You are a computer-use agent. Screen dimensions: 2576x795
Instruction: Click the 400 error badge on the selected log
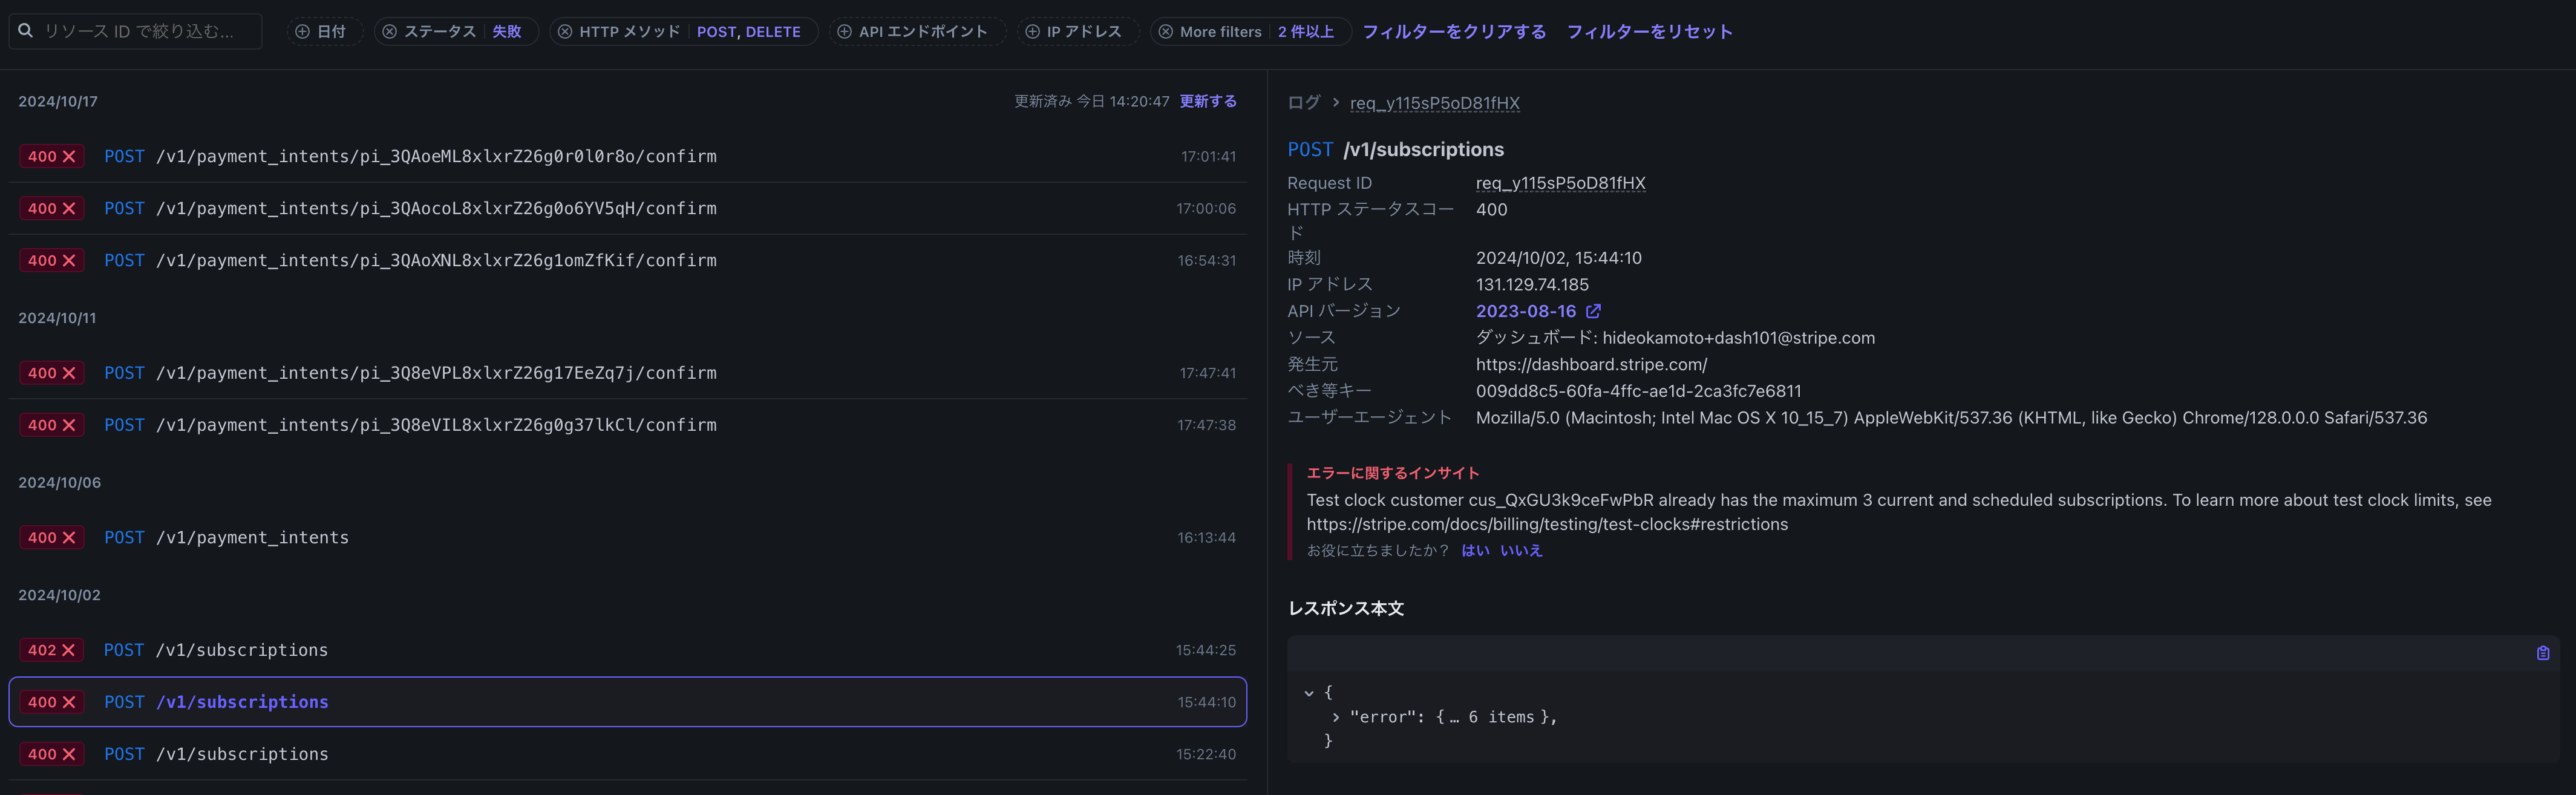point(51,702)
